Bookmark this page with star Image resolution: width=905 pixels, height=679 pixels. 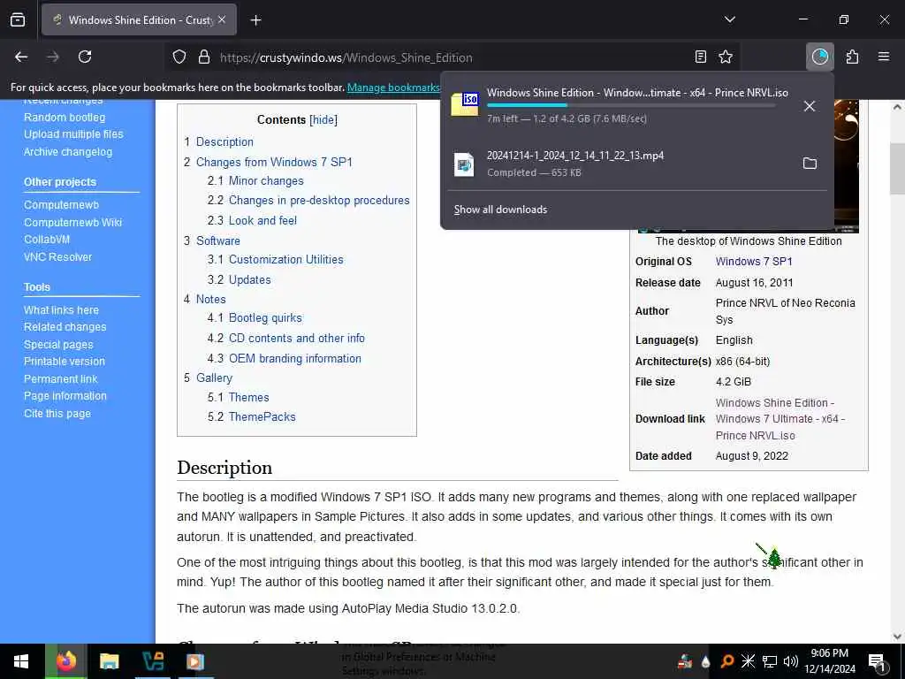726,57
